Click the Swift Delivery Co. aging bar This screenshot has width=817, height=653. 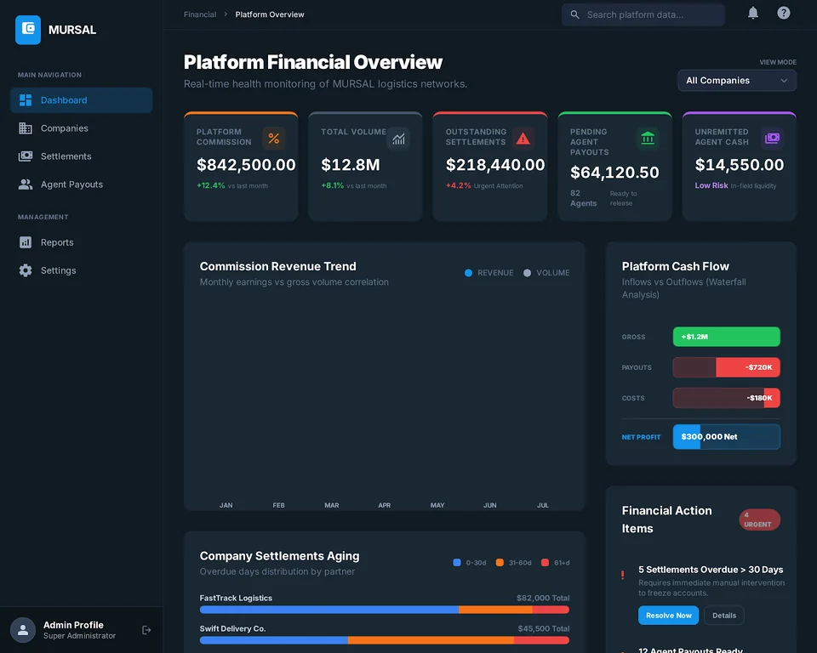click(x=385, y=640)
